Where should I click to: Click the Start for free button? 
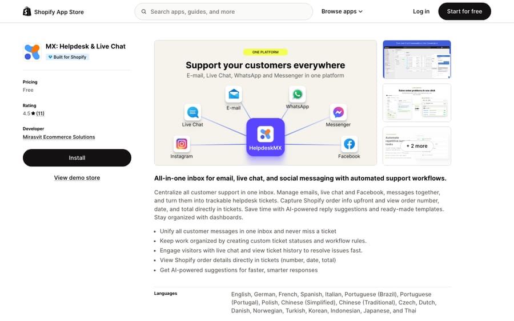[464, 11]
